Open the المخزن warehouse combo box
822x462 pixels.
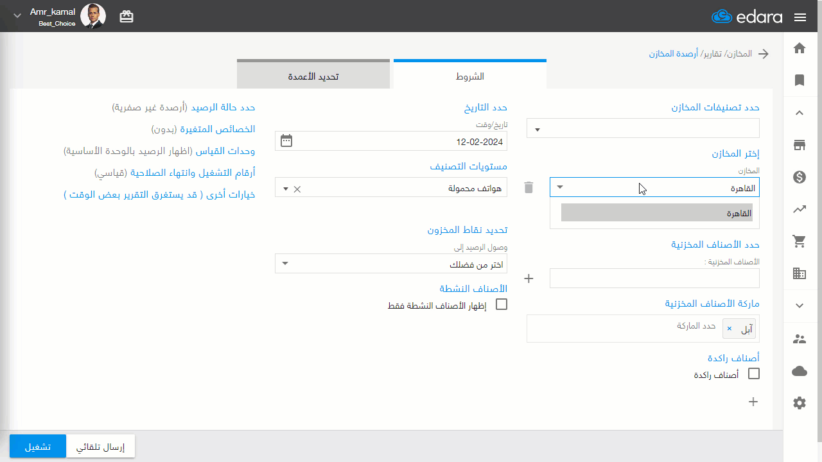tap(654, 187)
